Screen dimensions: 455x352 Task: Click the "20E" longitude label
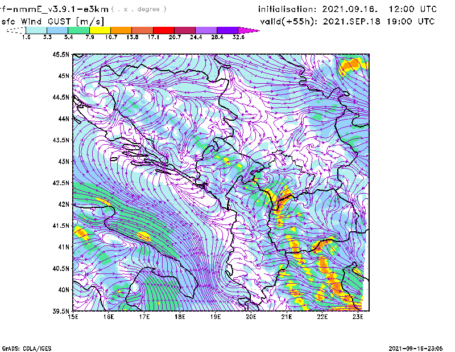pos(251,317)
